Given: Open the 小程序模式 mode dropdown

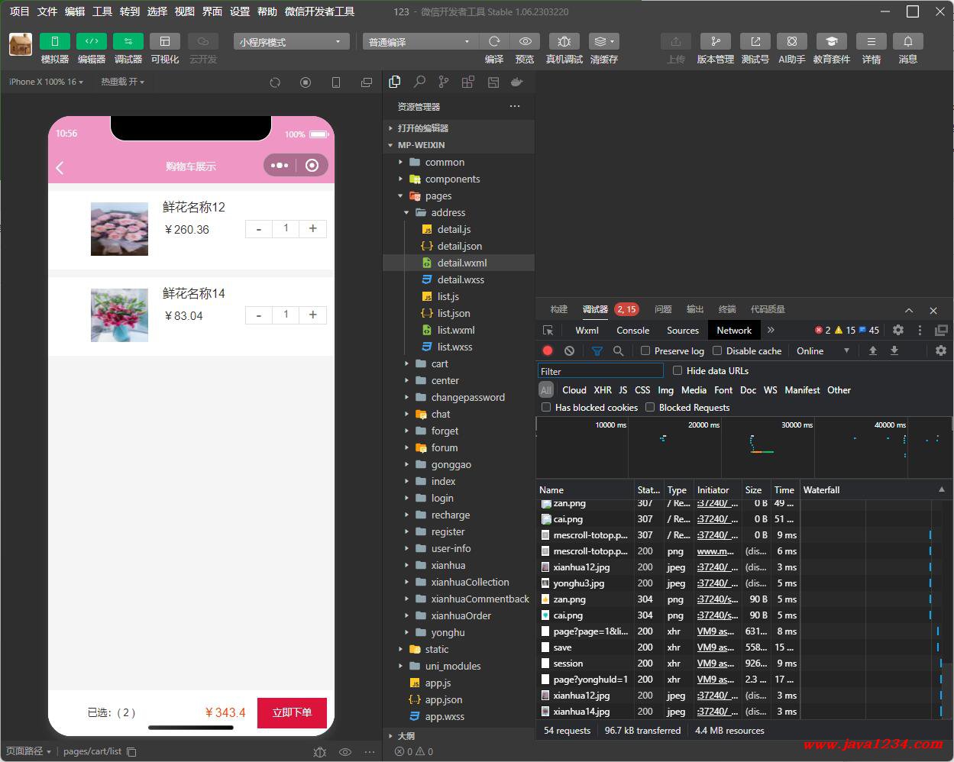Looking at the screenshot, I should tap(291, 42).
